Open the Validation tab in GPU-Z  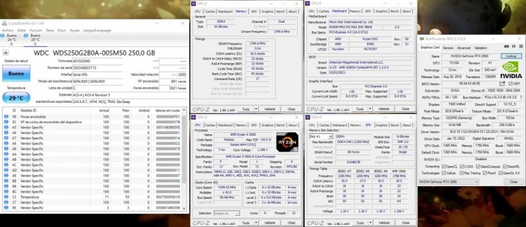(x=481, y=48)
